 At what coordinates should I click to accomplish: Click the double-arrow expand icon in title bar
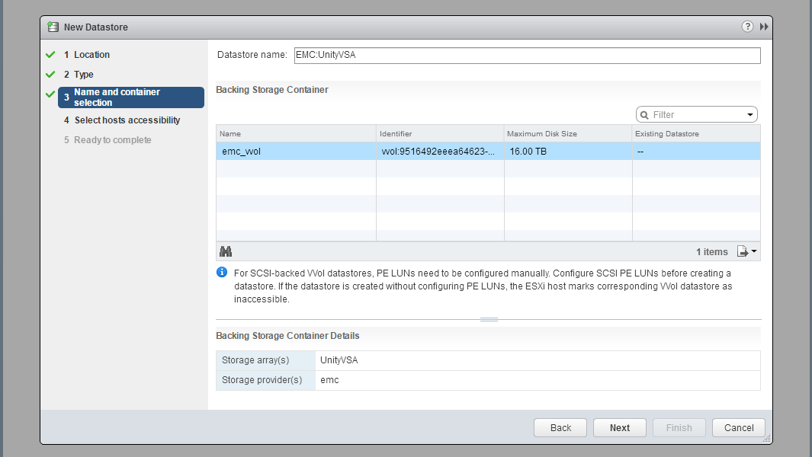[x=764, y=27]
